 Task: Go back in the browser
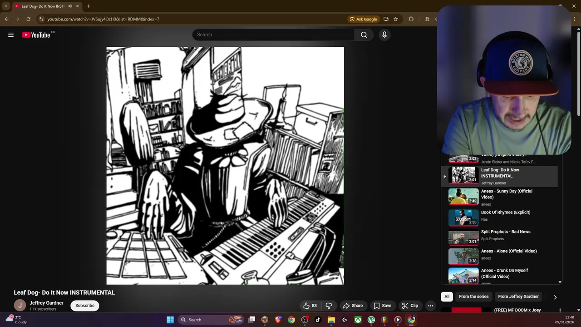click(6, 19)
